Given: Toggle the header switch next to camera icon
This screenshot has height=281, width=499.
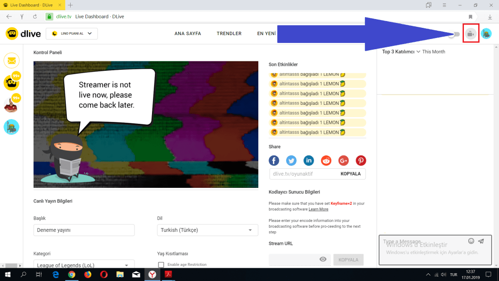Looking at the screenshot, I should pyautogui.click(x=454, y=35).
